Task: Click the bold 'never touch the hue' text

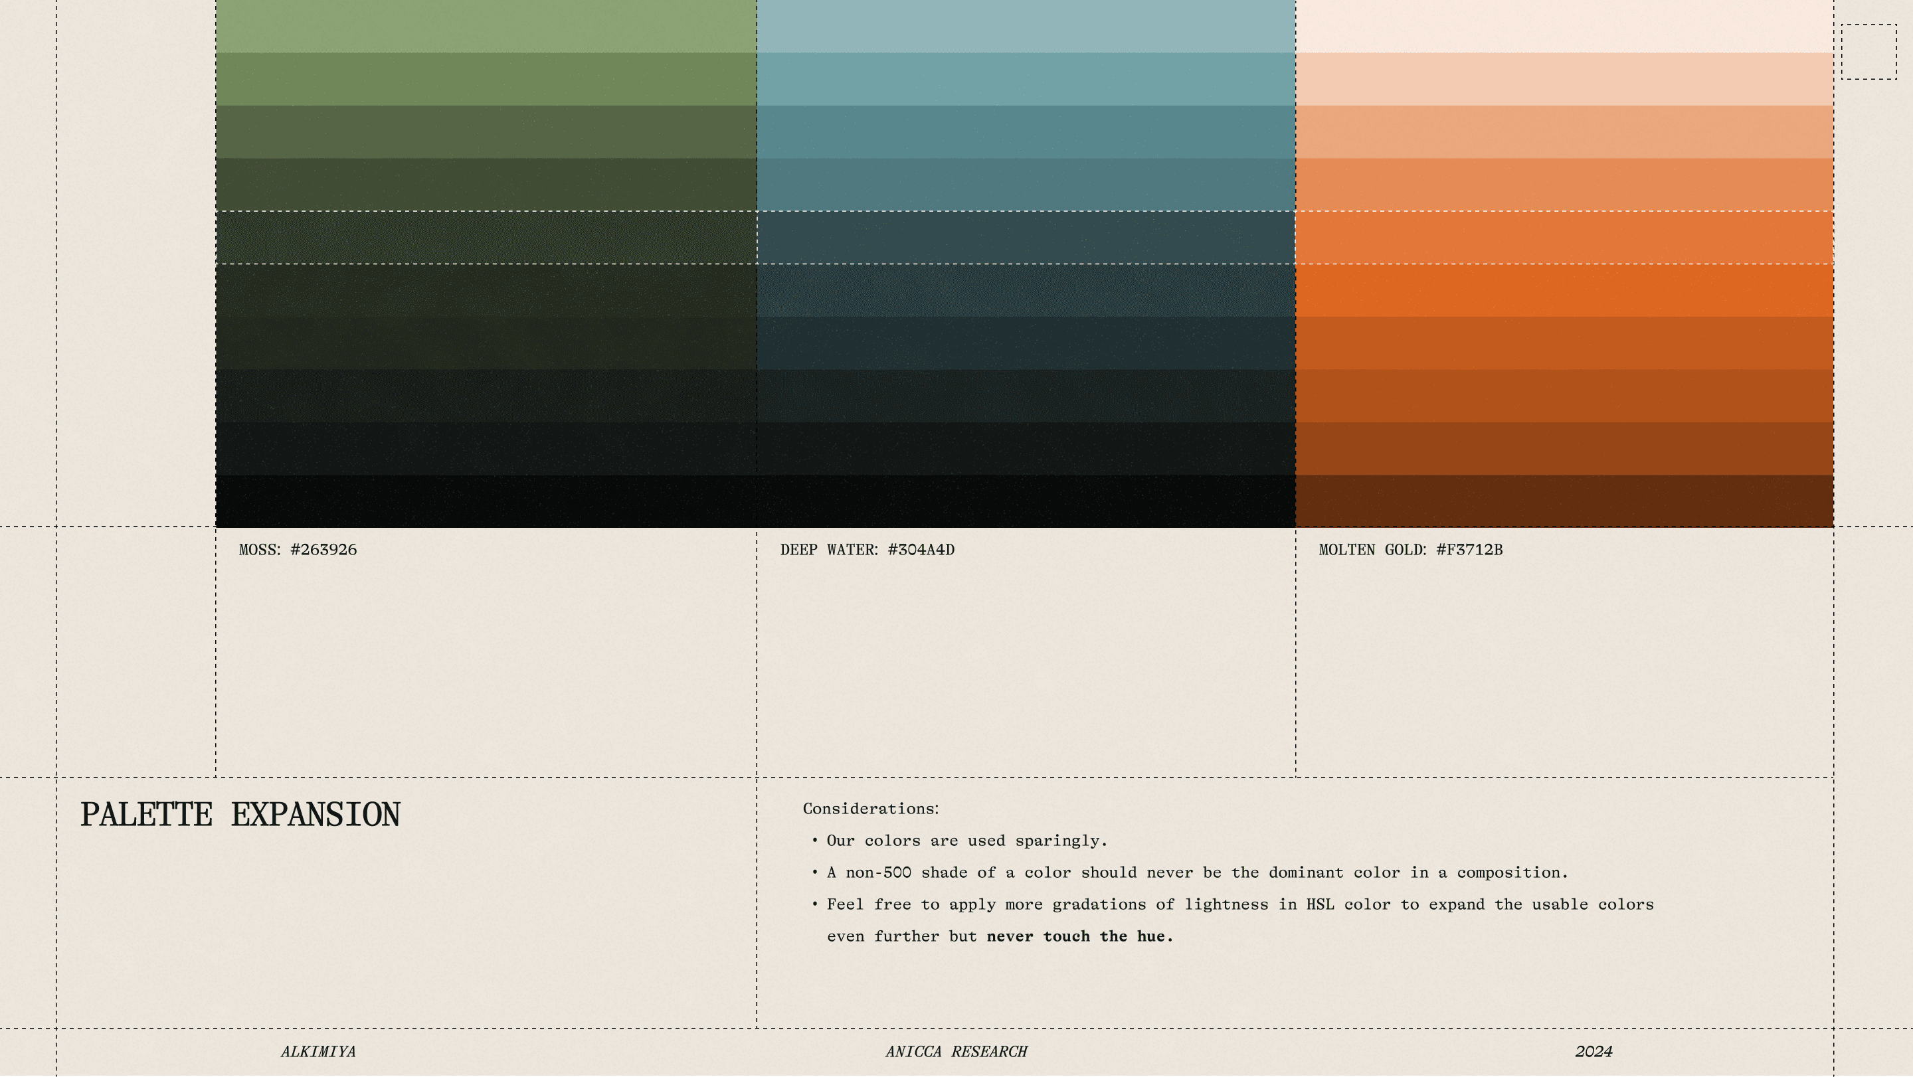Action: 1079,937
